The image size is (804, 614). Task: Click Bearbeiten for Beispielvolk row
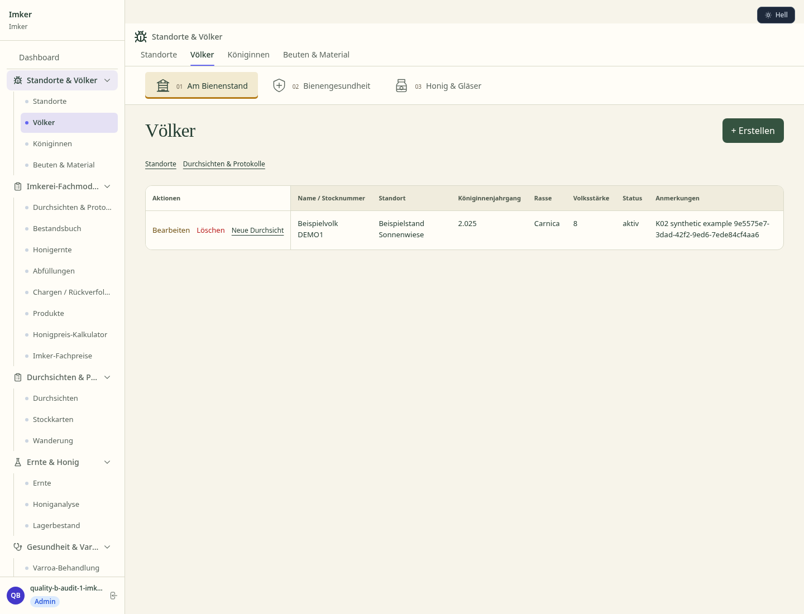coord(171,230)
